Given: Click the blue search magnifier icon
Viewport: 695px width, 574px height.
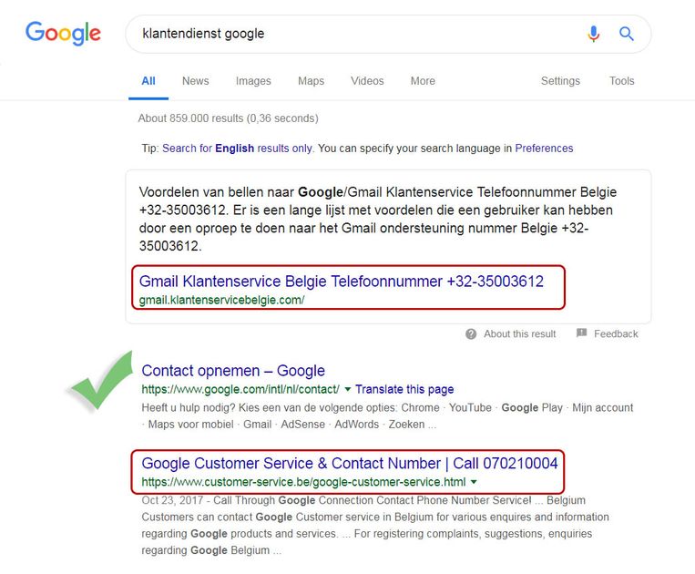Looking at the screenshot, I should [x=627, y=34].
